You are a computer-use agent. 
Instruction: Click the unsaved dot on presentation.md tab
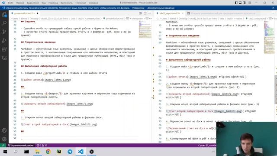pyautogui.click(x=38, y=13)
